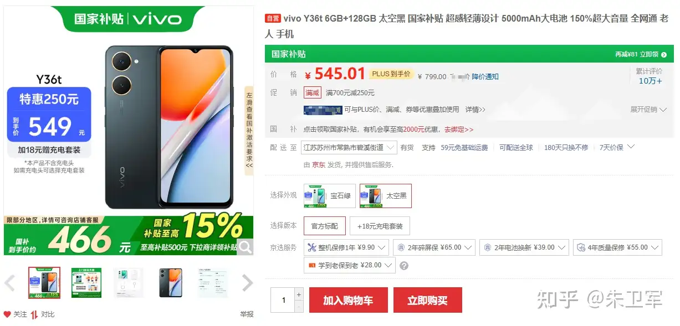Open the 4年质量保修 service dropdown
Viewport: 680px width, 326px height.
click(617, 247)
